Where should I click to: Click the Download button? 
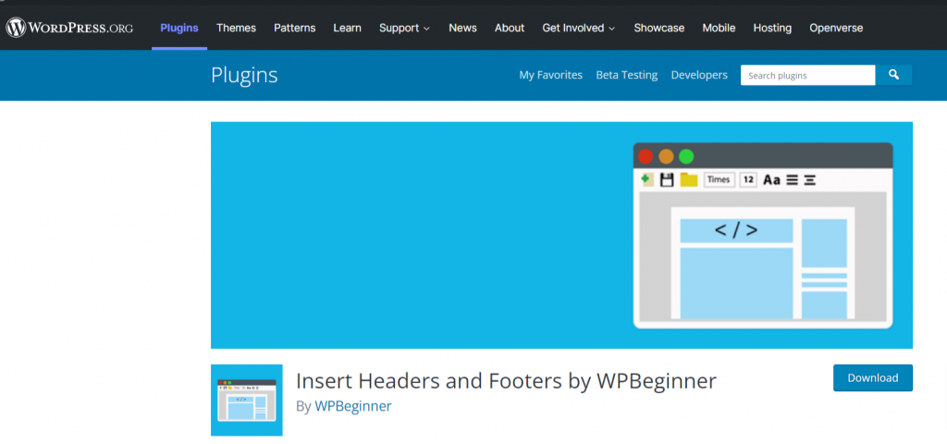coord(873,377)
